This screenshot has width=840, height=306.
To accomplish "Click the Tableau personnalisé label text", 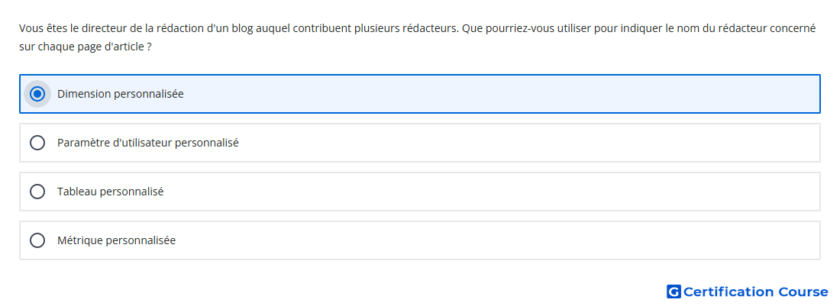I will [111, 192].
